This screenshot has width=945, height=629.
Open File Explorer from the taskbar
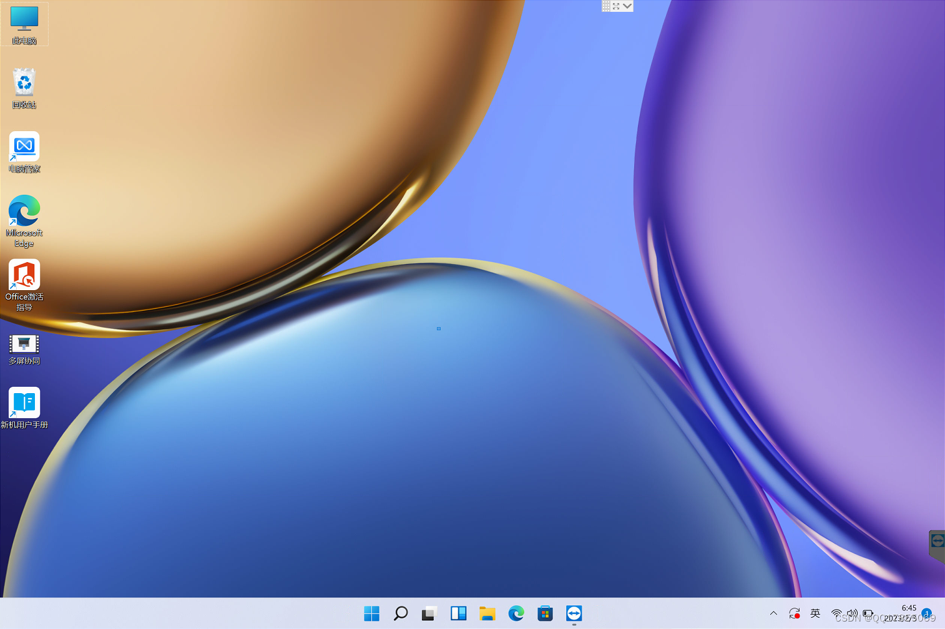(487, 613)
